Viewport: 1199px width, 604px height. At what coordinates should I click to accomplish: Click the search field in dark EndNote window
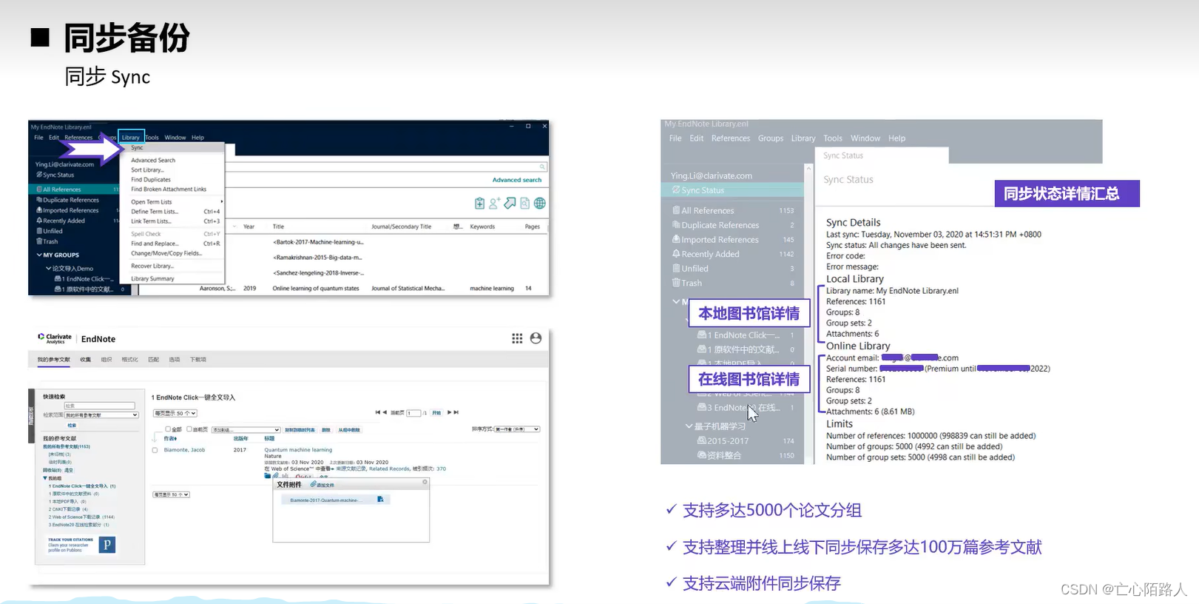coord(383,167)
